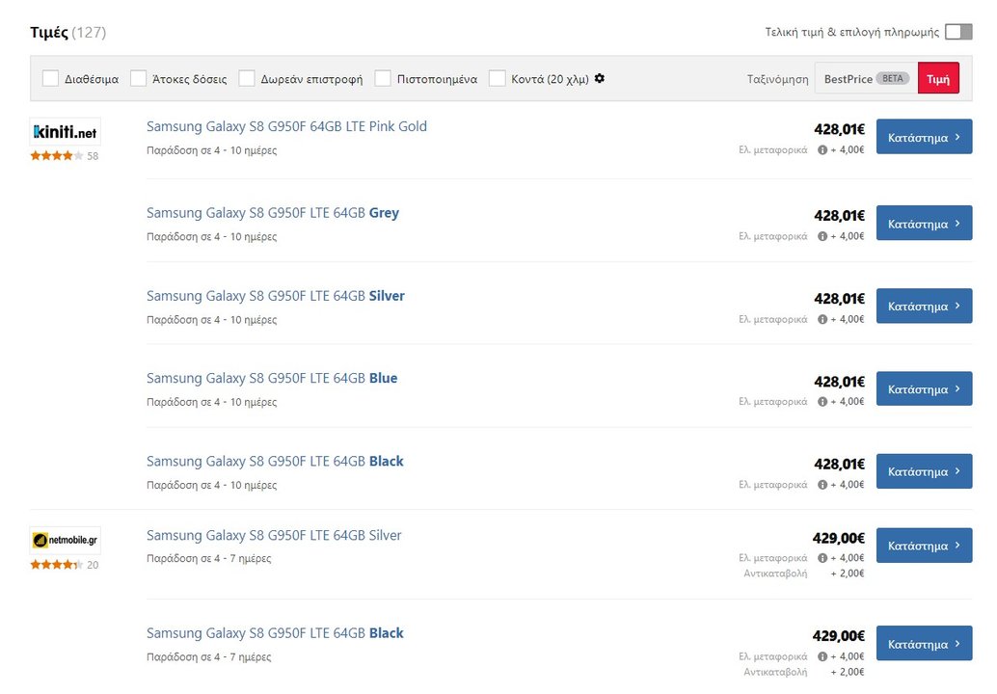Open kiniti.net Galaxy S8 Grey listing
The height and width of the screenshot is (694, 997).
(273, 213)
